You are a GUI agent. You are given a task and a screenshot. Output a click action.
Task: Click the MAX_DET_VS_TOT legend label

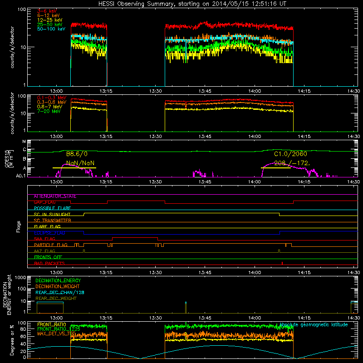[x=56, y=334]
